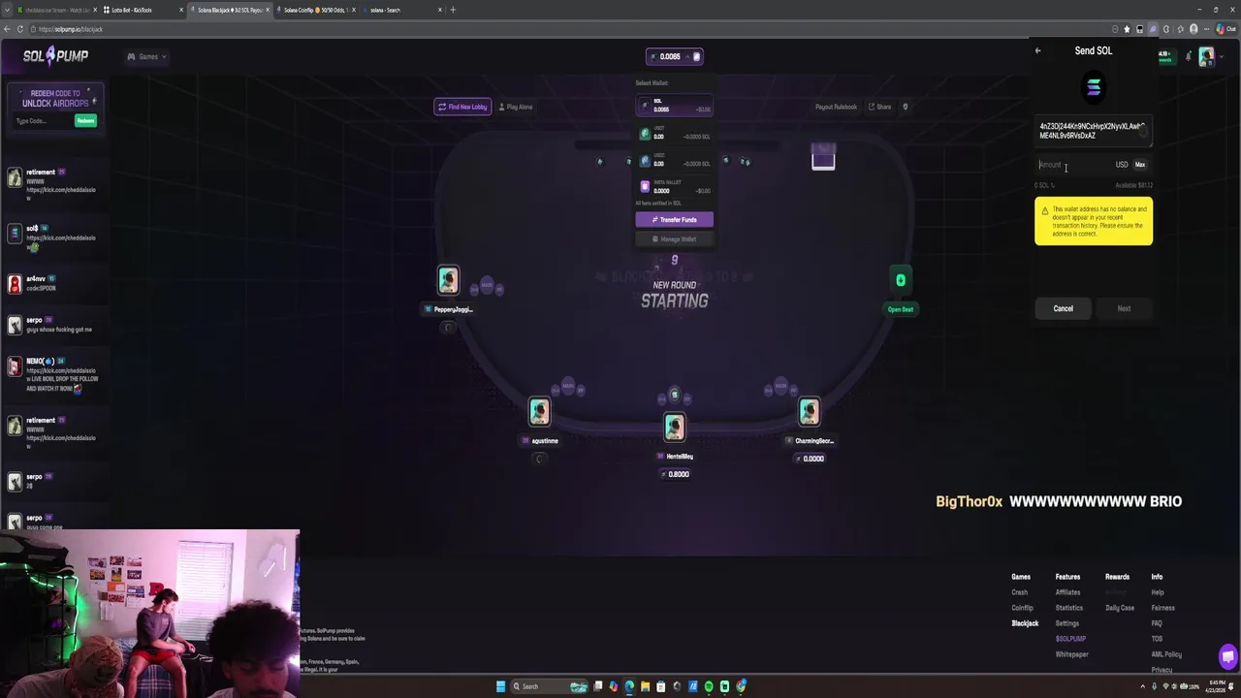Click the Manage Wallet button
1241x698 pixels.
pos(675,238)
